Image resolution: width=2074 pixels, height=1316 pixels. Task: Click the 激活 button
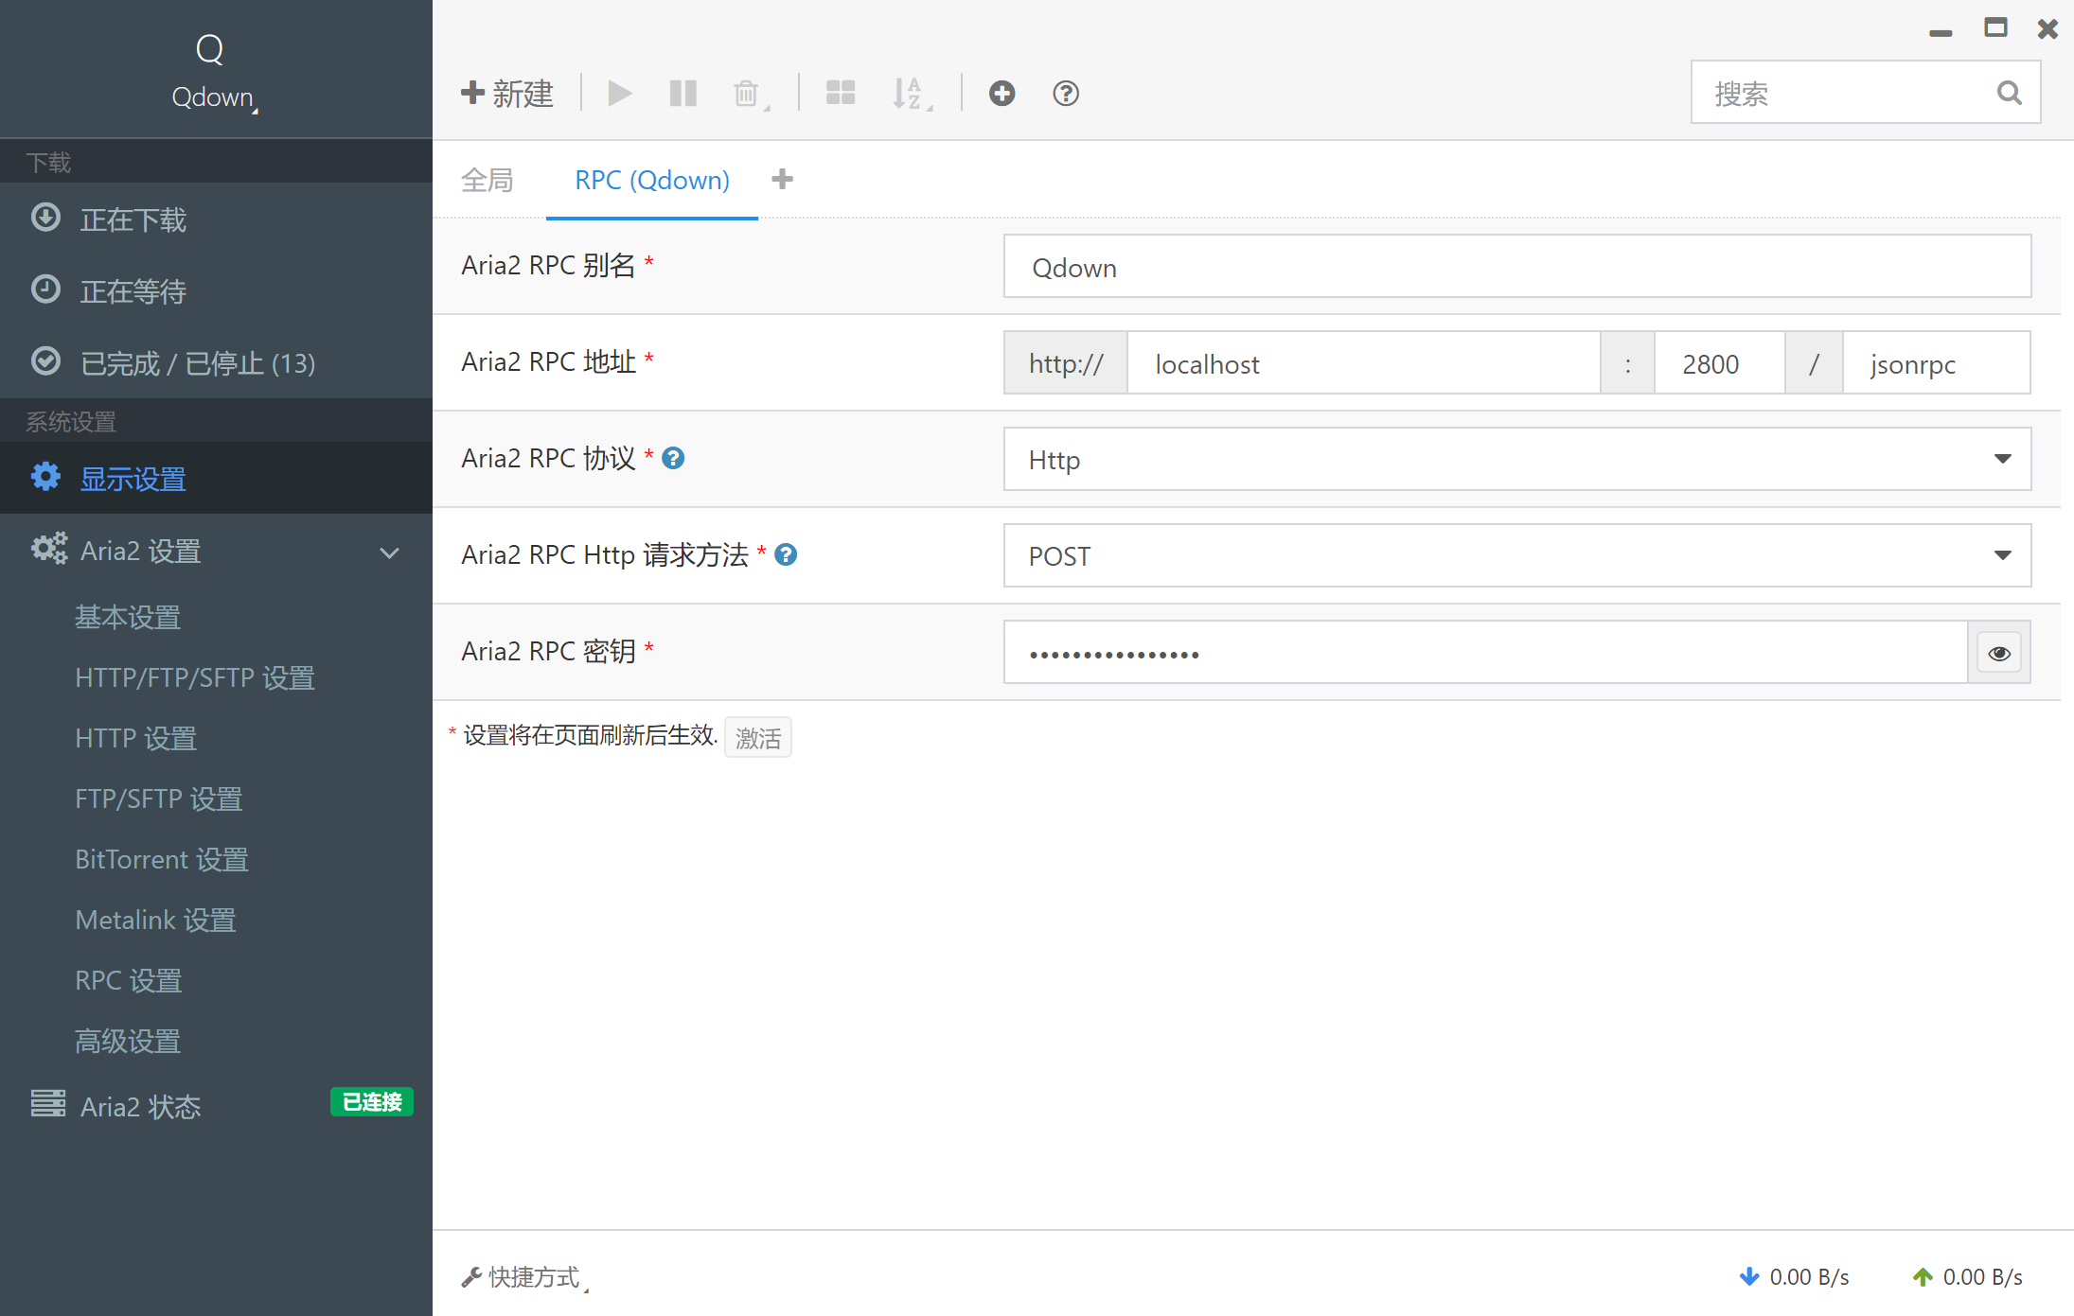click(757, 737)
